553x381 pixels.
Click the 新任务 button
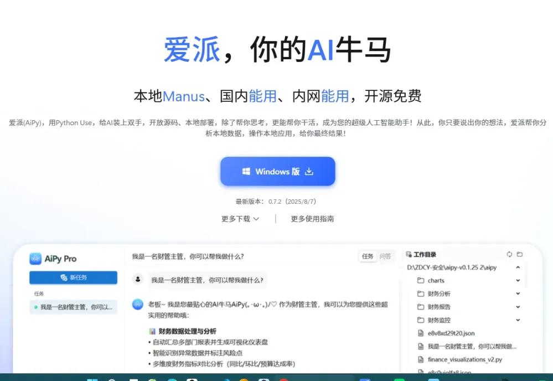tap(73, 277)
